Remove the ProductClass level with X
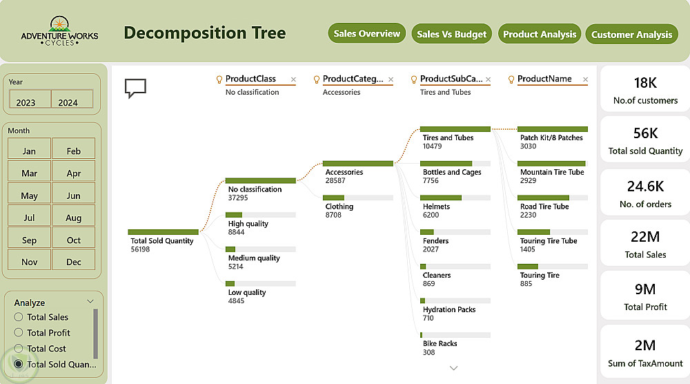690x384 pixels. (x=293, y=79)
